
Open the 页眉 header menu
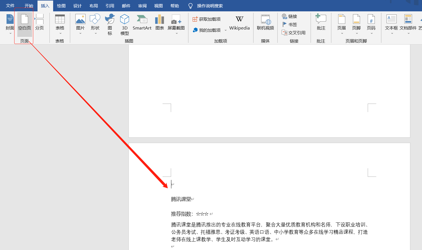[342, 24]
